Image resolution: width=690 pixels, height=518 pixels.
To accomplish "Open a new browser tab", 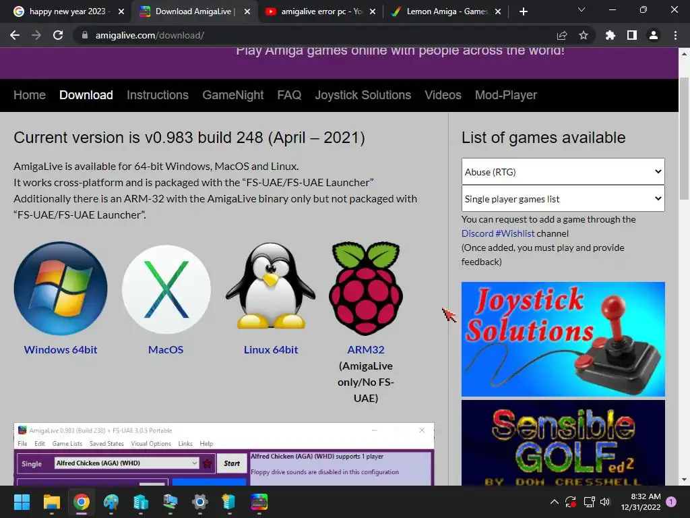I will 523,11.
